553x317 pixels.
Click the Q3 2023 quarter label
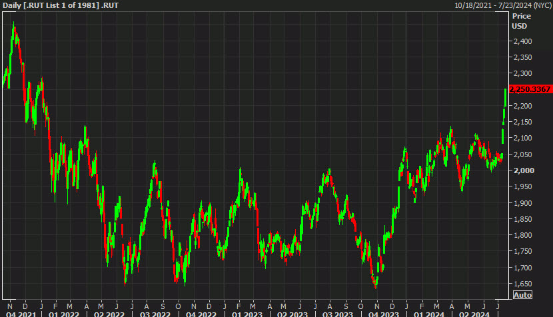[x=338, y=314]
